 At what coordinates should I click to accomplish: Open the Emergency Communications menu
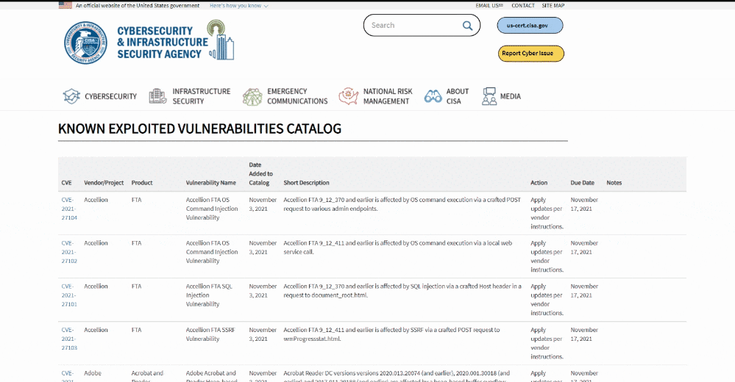[x=297, y=96]
